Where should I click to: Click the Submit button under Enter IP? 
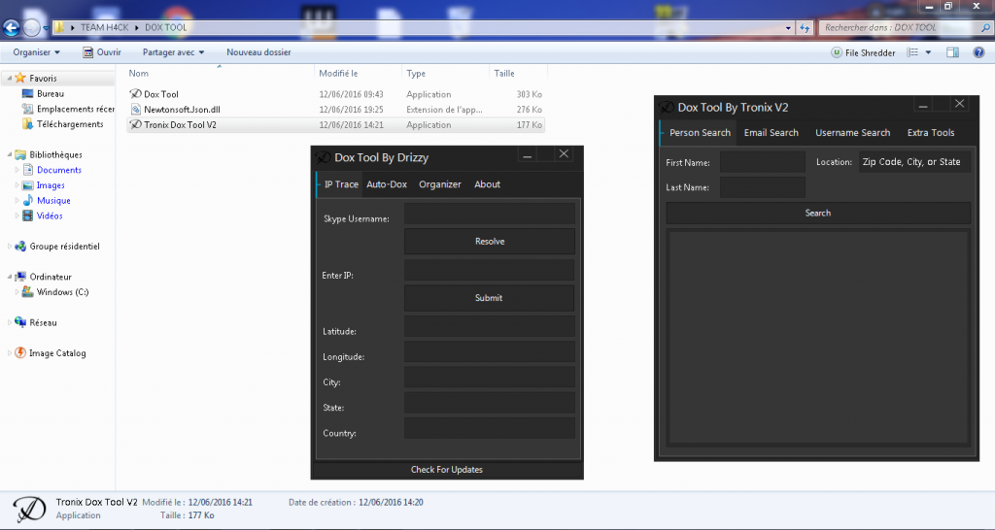(x=489, y=298)
